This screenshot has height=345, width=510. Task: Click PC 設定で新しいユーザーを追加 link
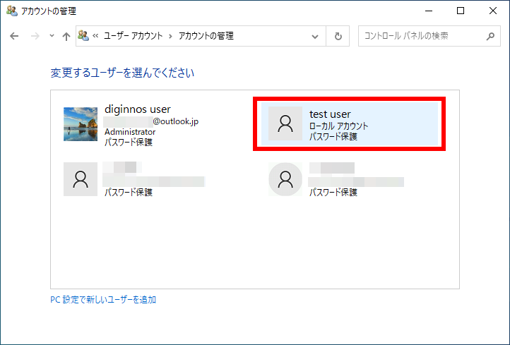103,300
